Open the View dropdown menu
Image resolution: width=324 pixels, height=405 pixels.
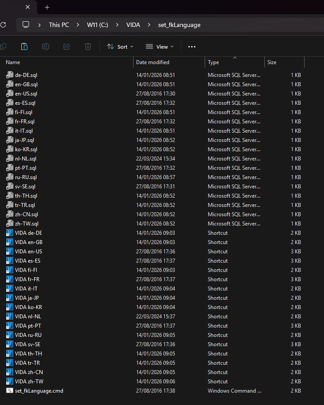tap(160, 46)
